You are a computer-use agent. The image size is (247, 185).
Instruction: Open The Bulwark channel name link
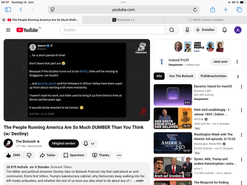[x=26, y=141]
